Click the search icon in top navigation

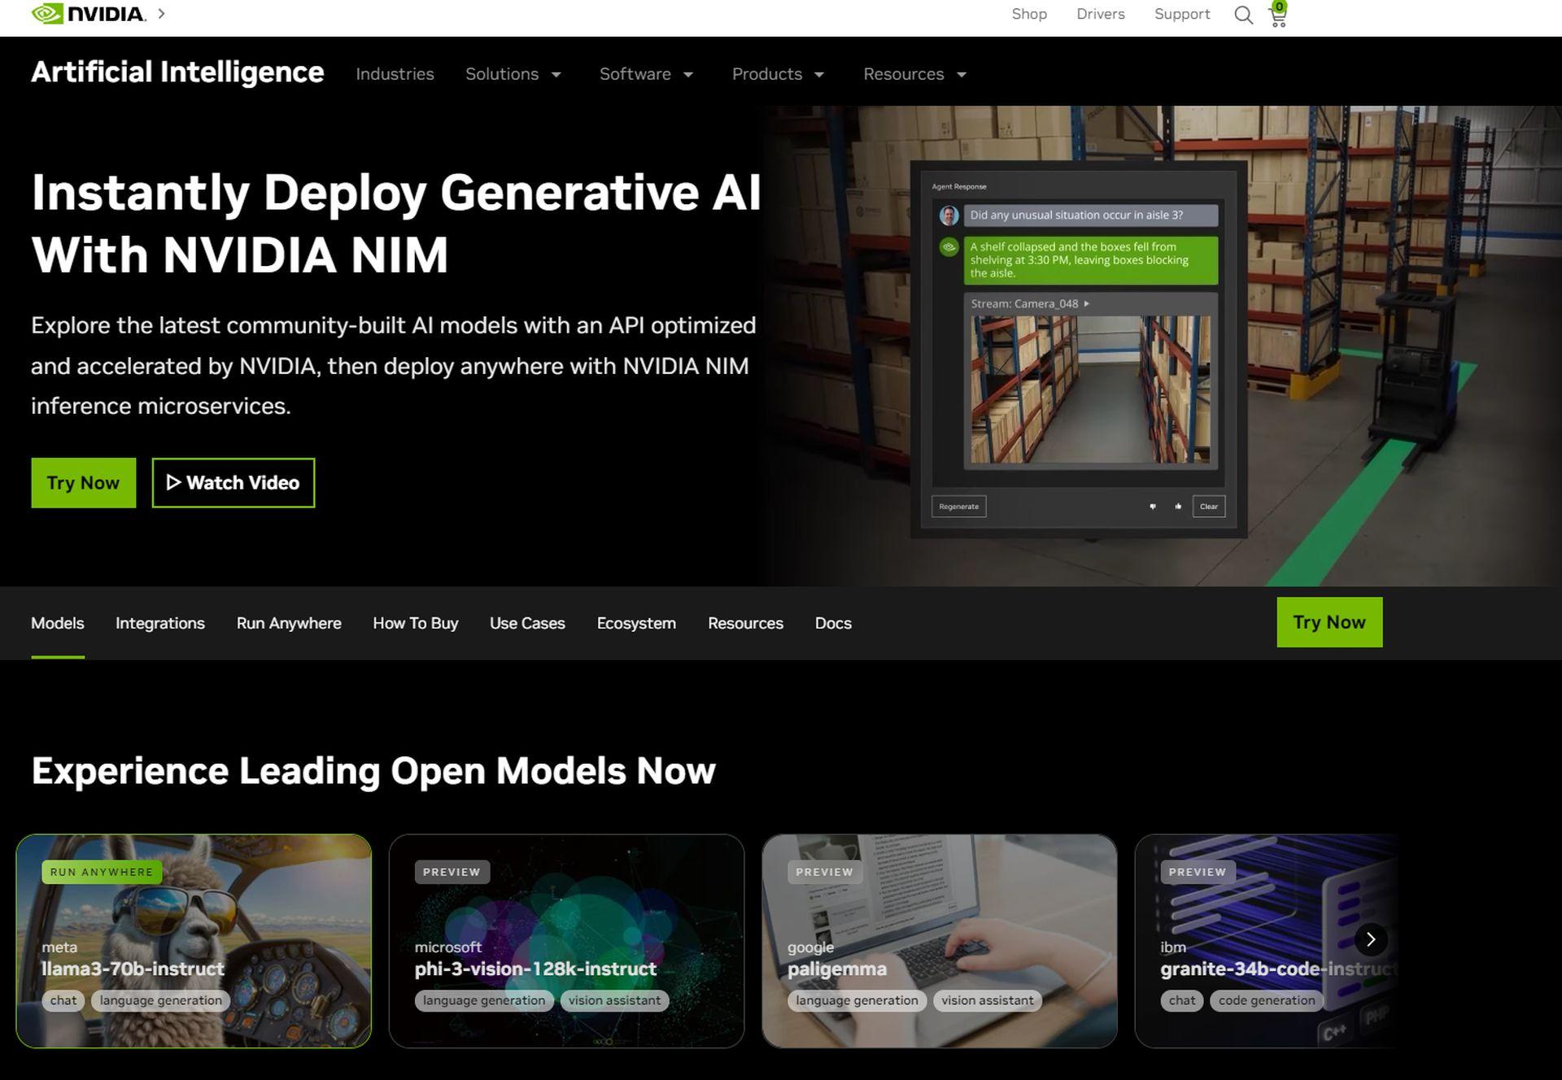(1243, 15)
